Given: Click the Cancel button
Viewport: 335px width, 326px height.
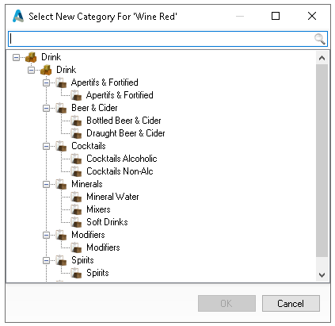Looking at the screenshot, I should click(291, 303).
